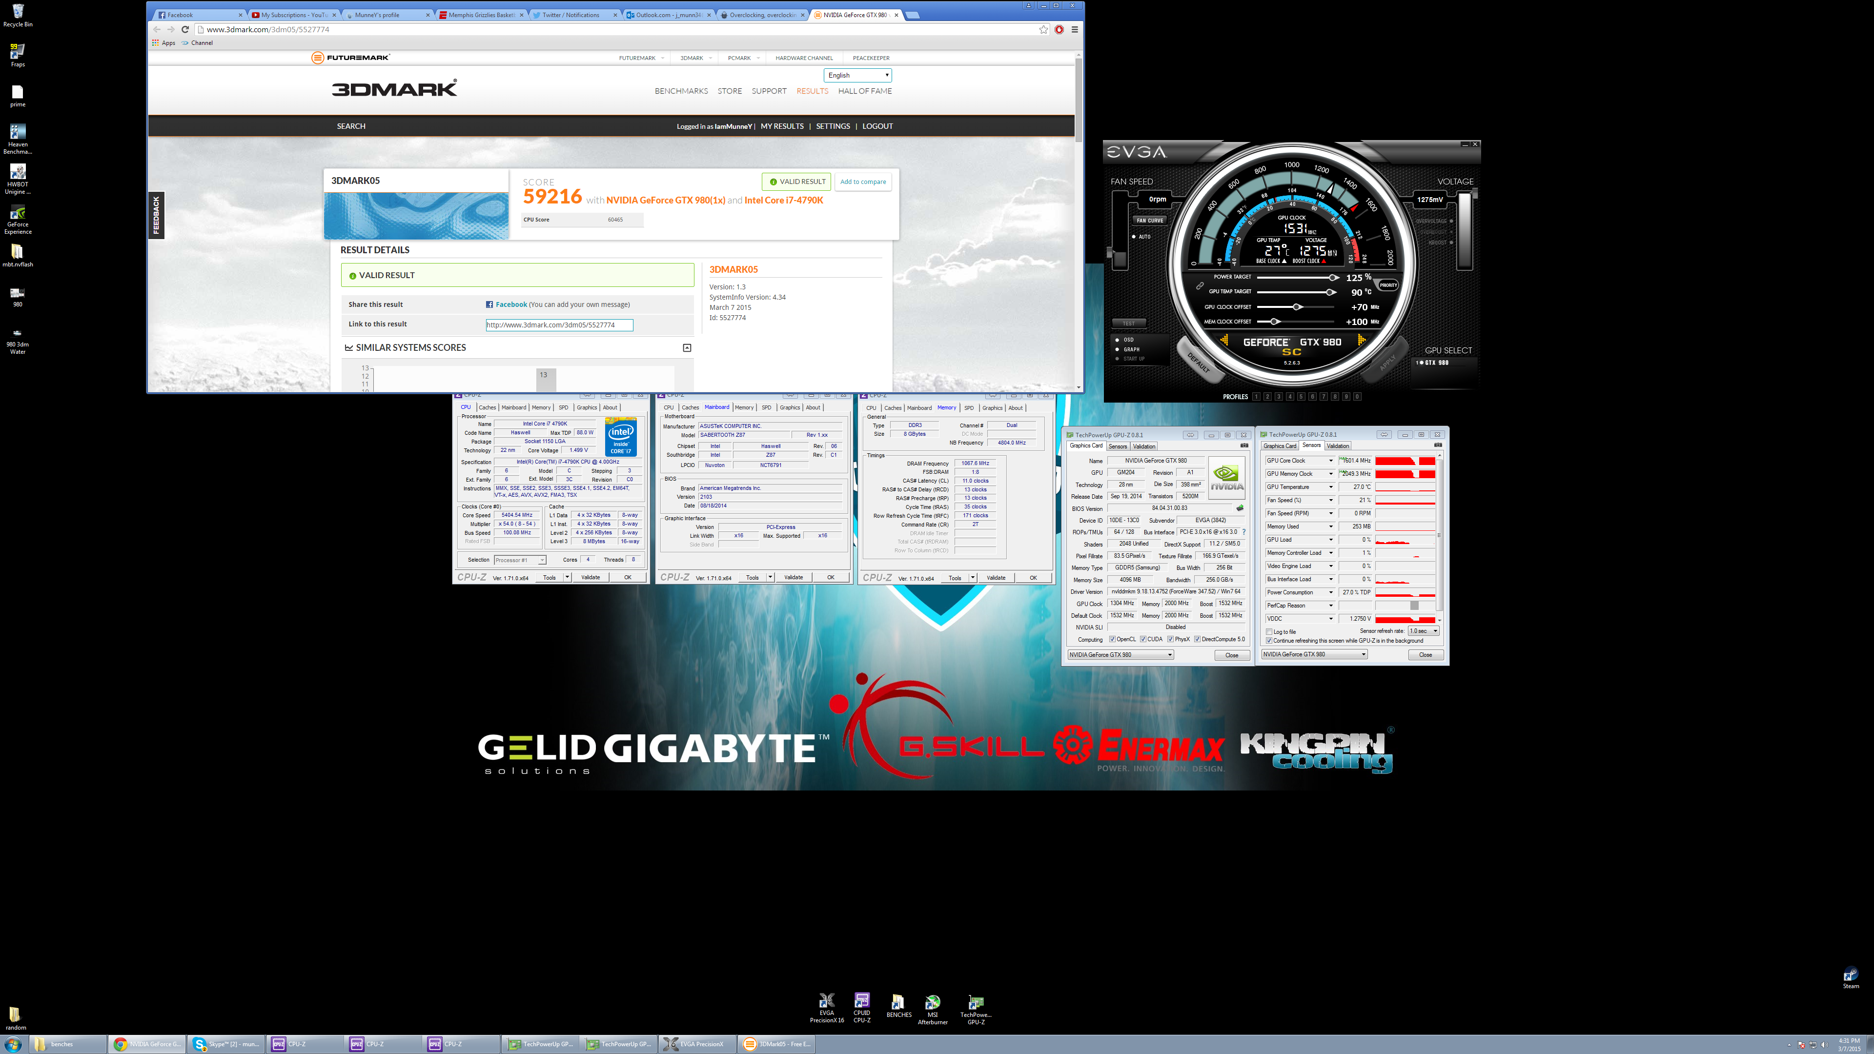This screenshot has height=1054, width=1874.
Task: Open Chrome's hamburger menu
Action: pos(1075,30)
